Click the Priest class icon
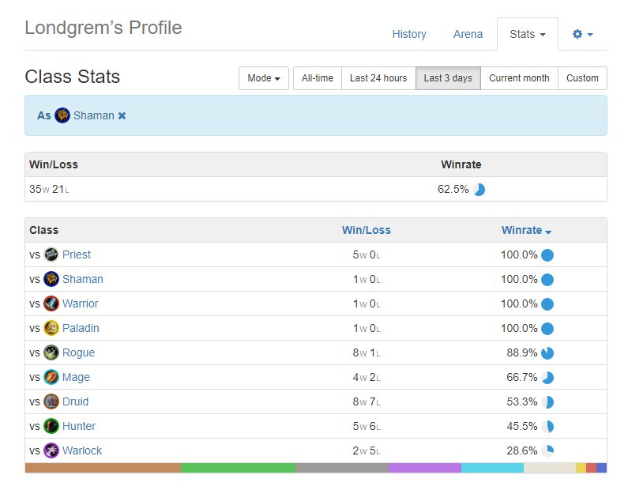The width and height of the screenshot is (643, 490). click(x=51, y=254)
